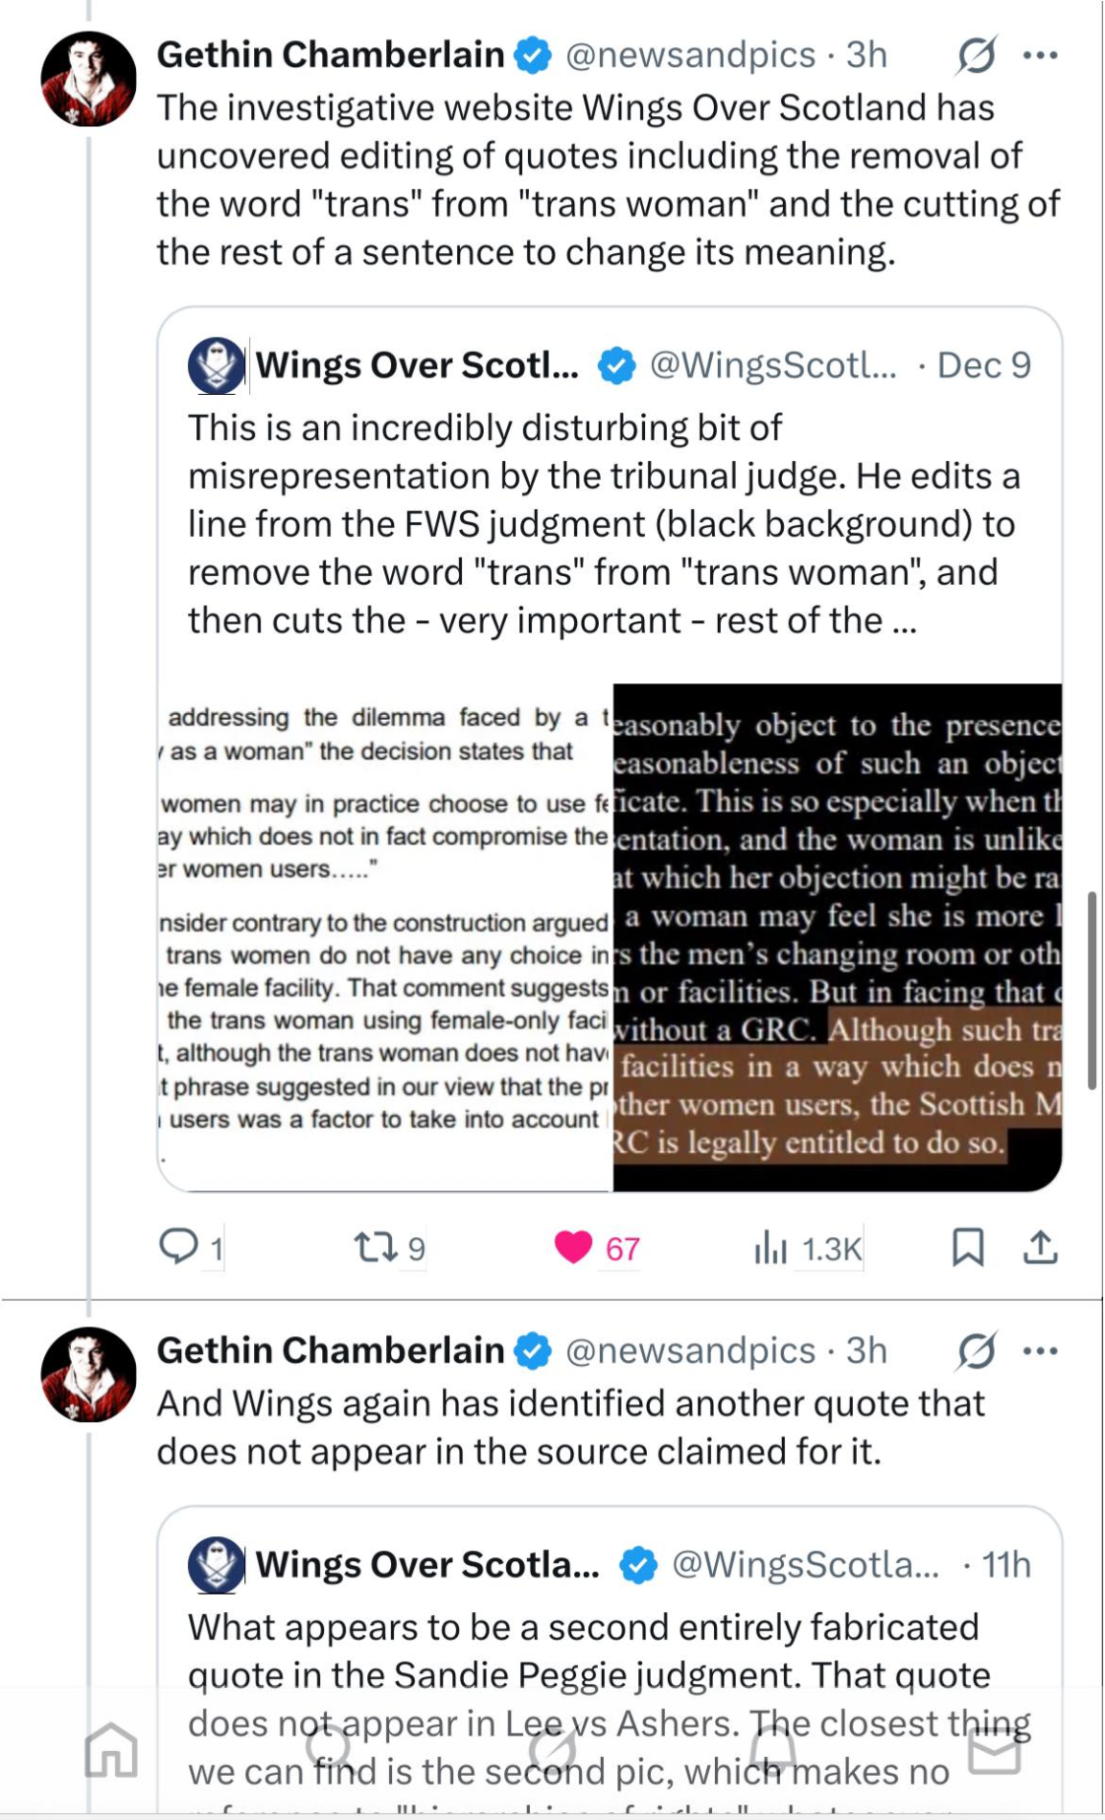The image size is (1105, 1820).
Task: Click the vertical scrollbar on the right edge
Action: coord(1091,990)
